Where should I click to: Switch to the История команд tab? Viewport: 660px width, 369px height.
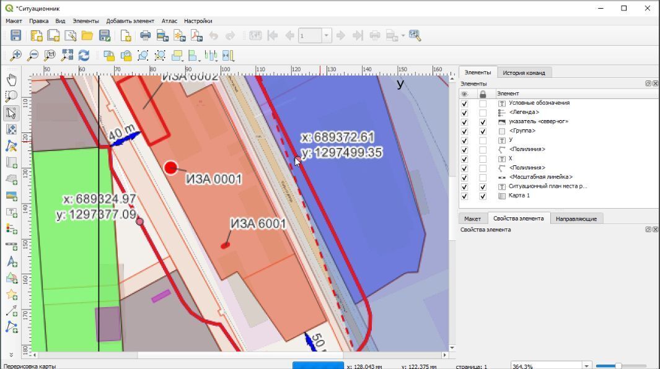(524, 72)
